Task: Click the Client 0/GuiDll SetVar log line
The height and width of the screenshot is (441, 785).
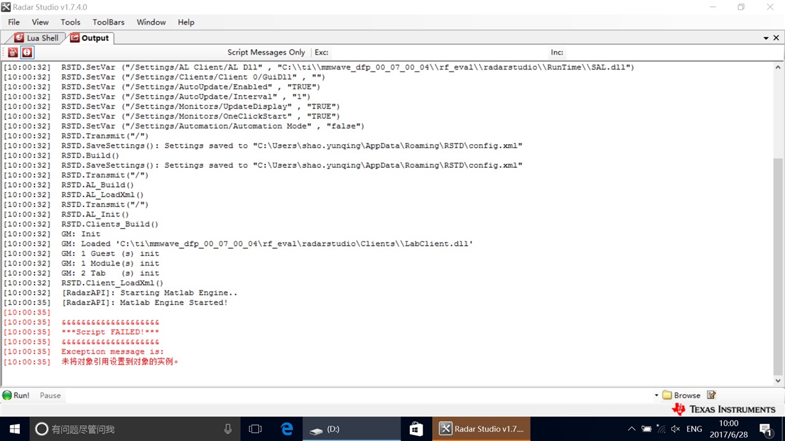Action: pyautogui.click(x=193, y=77)
